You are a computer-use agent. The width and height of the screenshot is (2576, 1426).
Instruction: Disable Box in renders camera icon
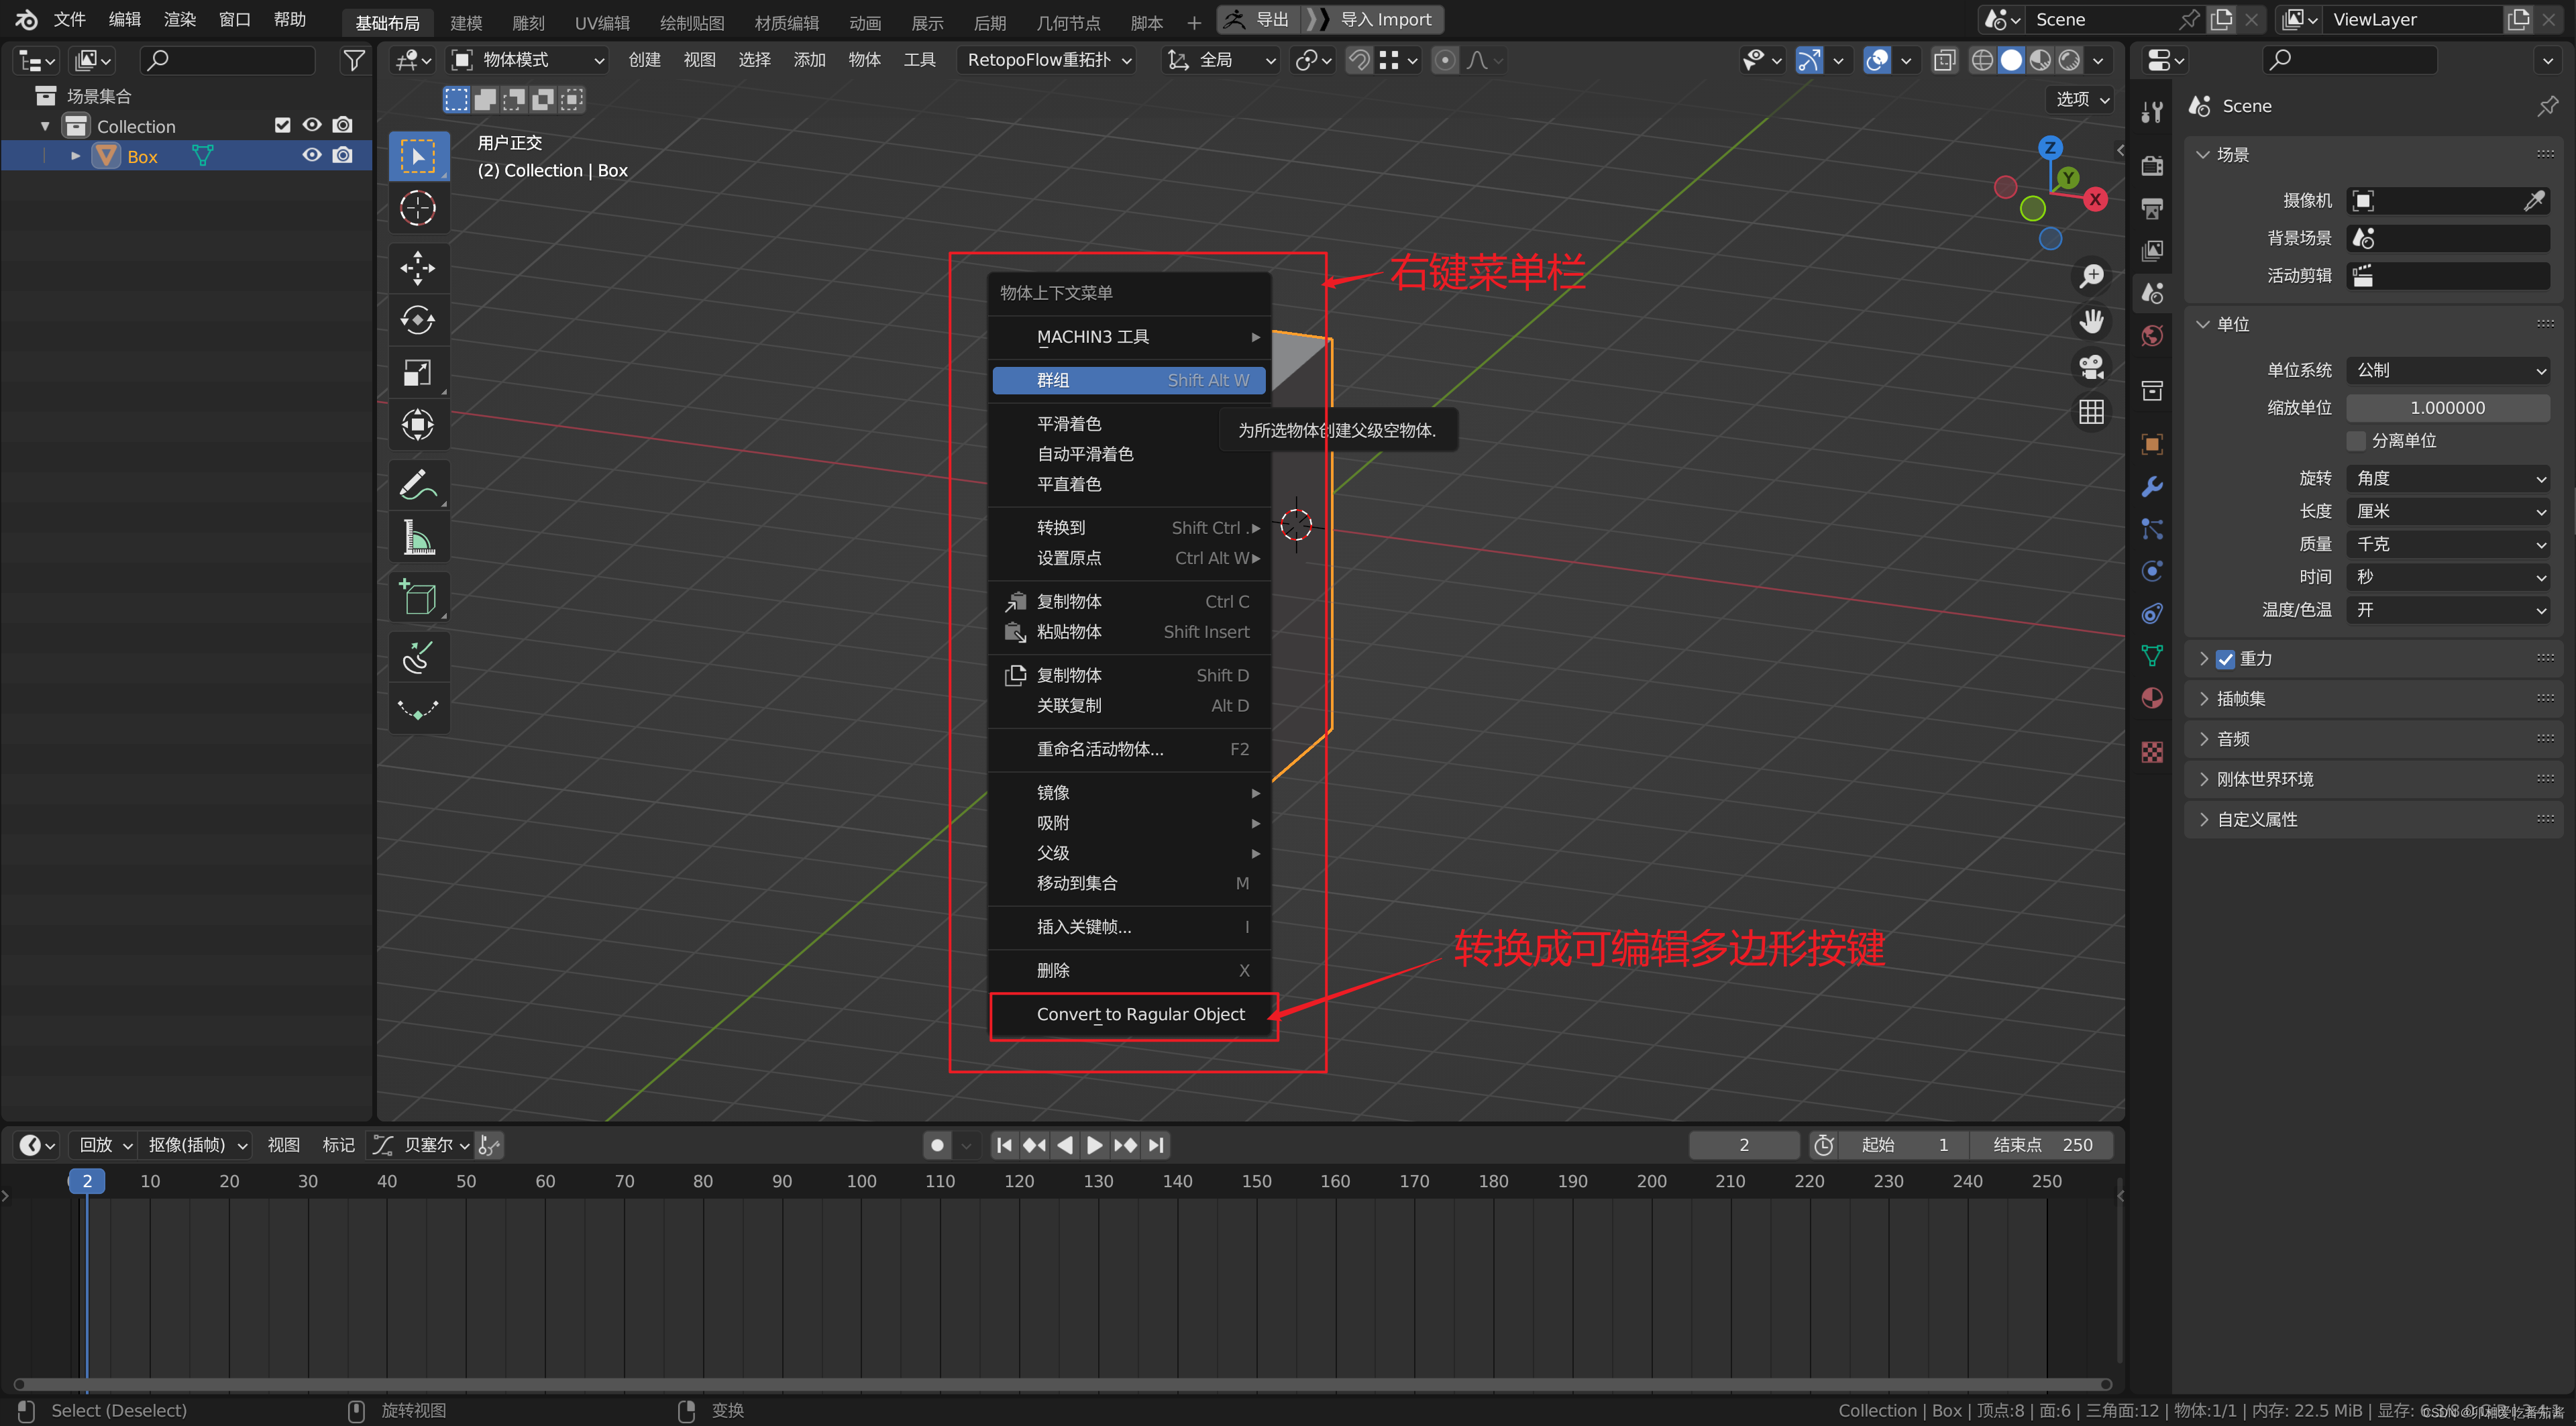[x=343, y=156]
